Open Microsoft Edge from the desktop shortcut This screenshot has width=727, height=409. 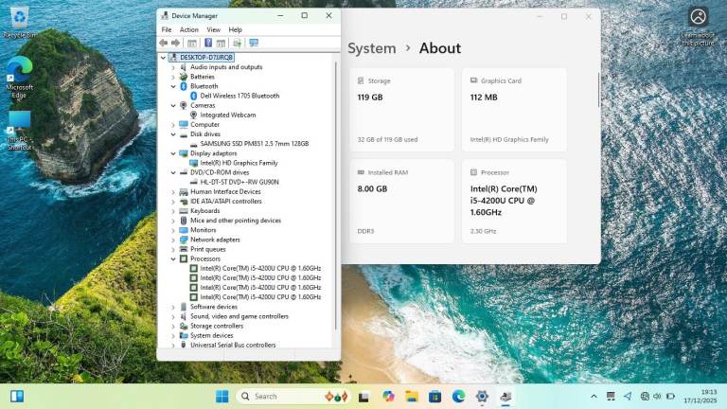click(19, 78)
